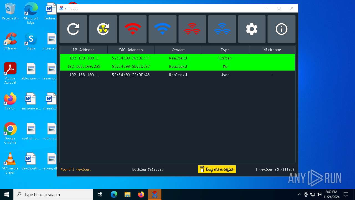Open Adobe Acrobat desktop shortcut

[10, 73]
